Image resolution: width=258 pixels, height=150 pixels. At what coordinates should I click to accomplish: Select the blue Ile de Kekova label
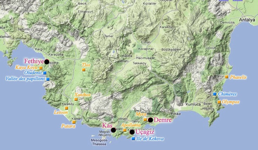150,139
